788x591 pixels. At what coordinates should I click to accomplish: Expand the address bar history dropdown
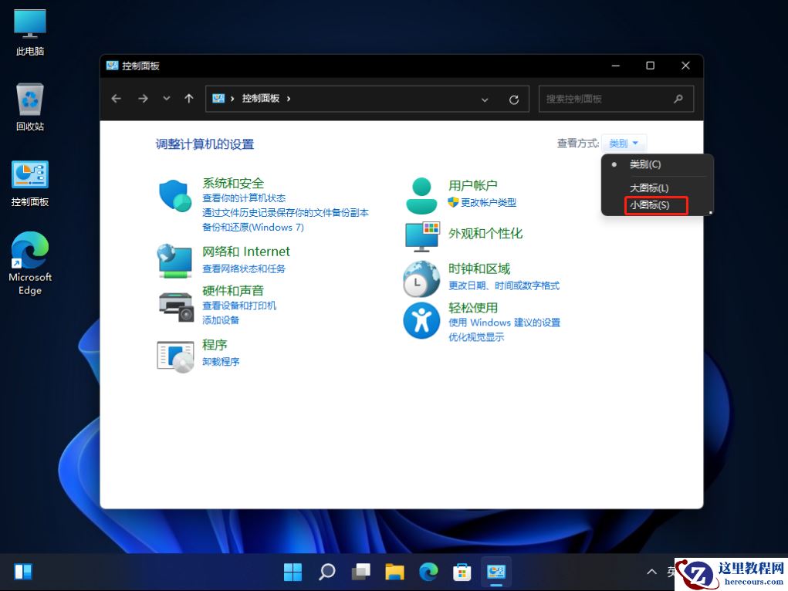tap(485, 99)
